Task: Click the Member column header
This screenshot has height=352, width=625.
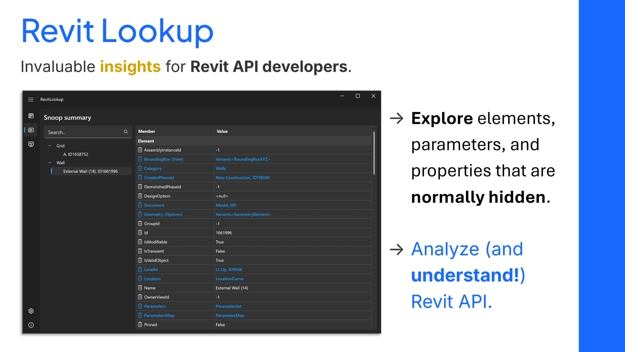Action: [146, 131]
